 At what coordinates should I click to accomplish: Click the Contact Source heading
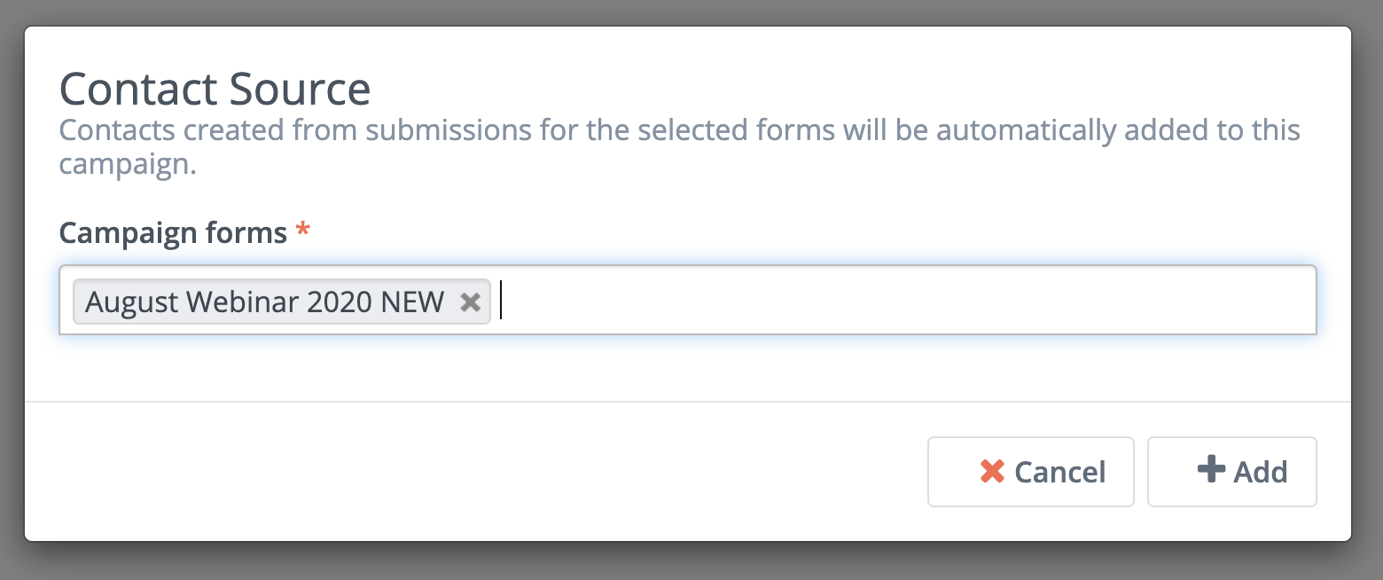point(215,89)
